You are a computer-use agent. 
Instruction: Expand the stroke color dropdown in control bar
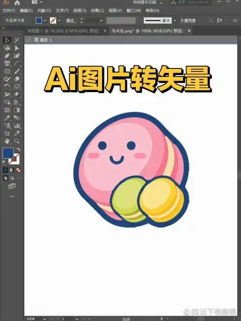click(x=59, y=21)
